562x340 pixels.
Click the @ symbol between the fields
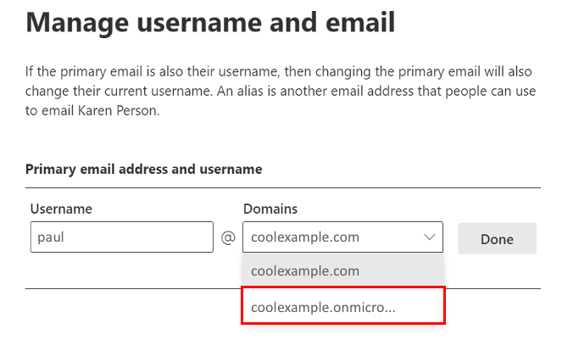228,238
